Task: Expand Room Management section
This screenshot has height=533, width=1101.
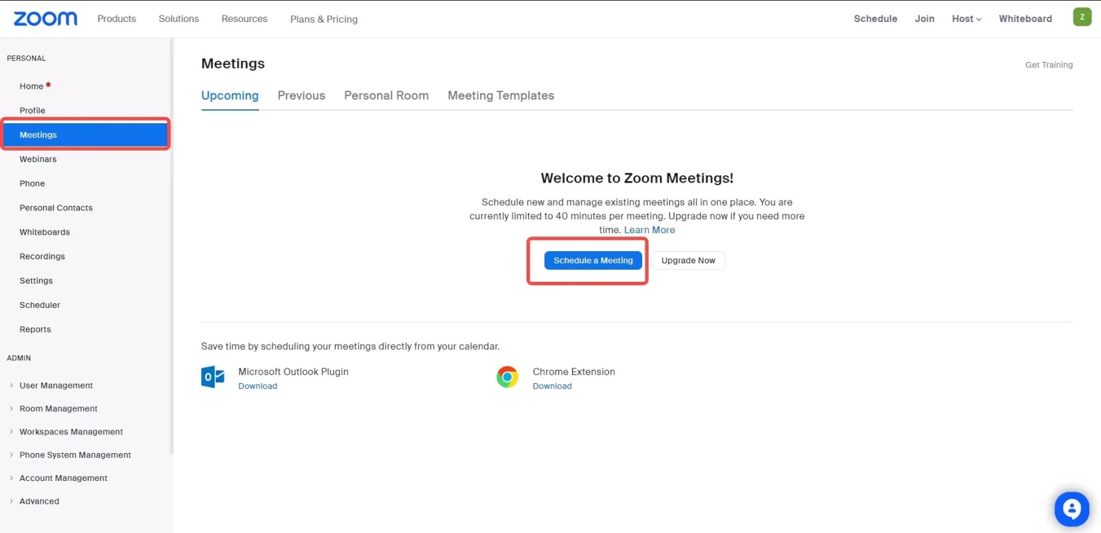Action: 58,408
